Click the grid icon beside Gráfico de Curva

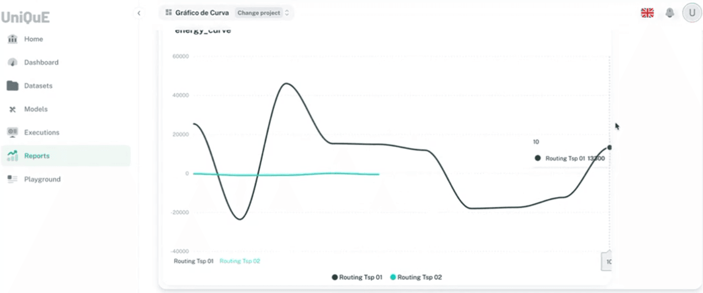[169, 12]
